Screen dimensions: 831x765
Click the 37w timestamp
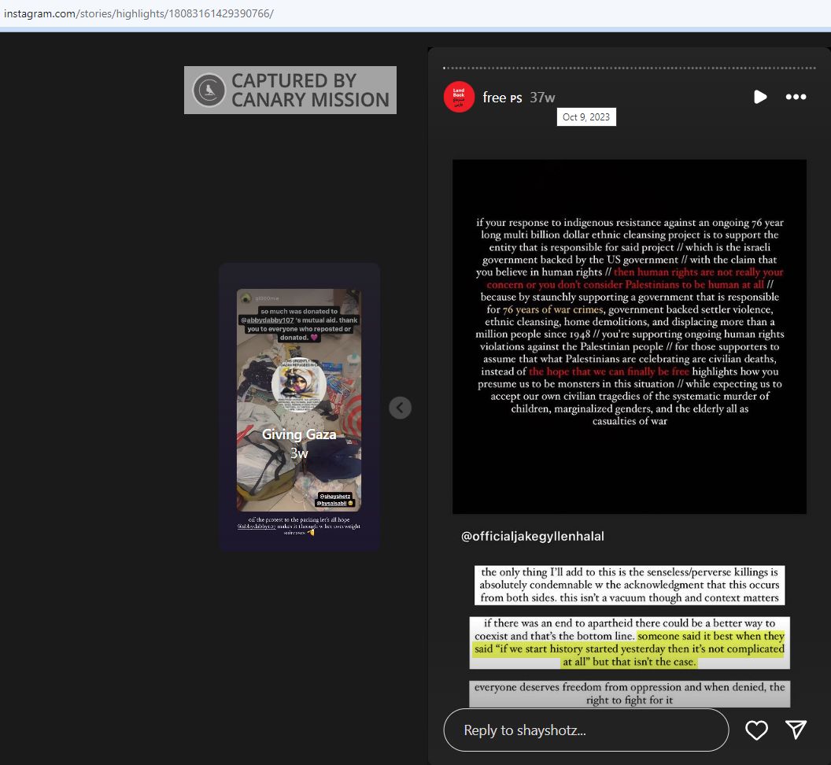(542, 98)
